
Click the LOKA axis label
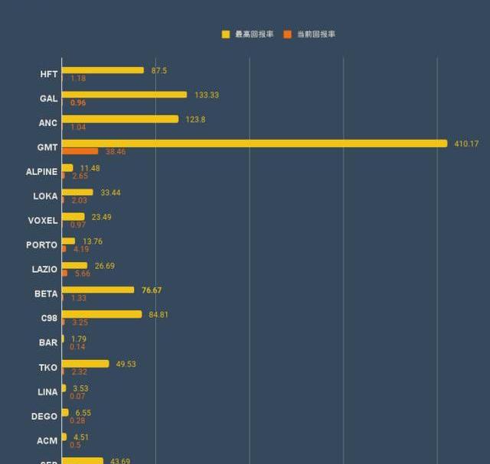click(45, 196)
